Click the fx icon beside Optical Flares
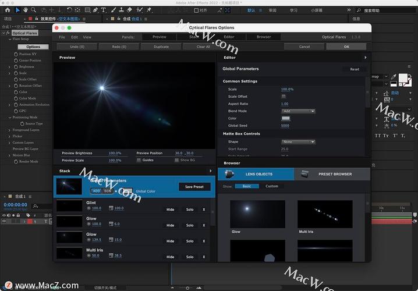 click(8, 33)
